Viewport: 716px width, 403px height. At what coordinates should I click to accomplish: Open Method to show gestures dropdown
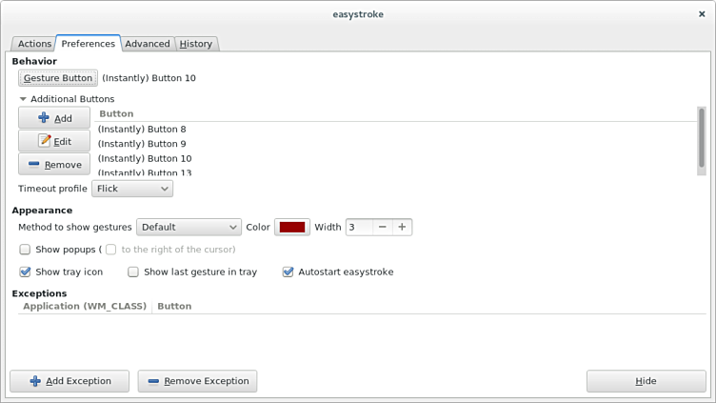coord(189,227)
